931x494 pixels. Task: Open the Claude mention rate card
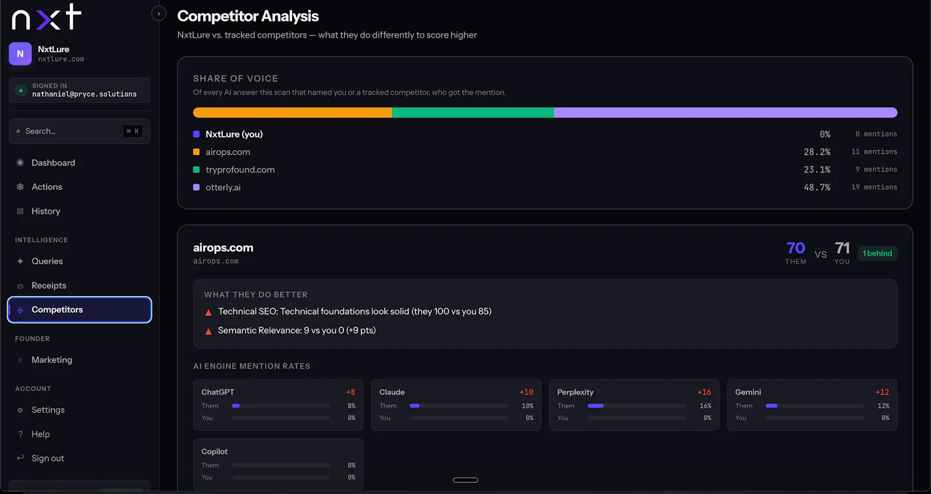(x=456, y=405)
